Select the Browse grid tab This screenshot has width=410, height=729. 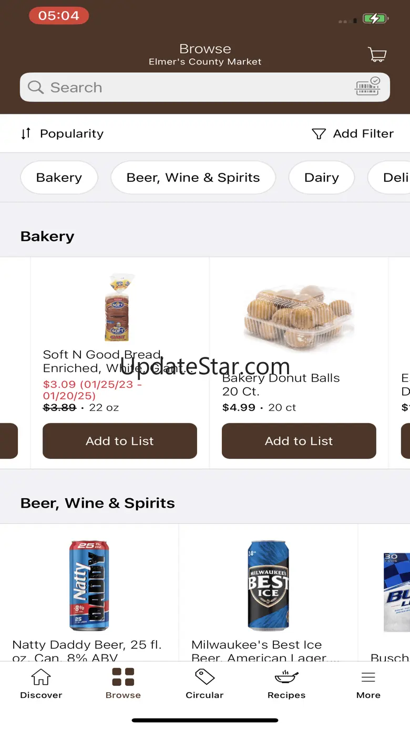click(123, 683)
